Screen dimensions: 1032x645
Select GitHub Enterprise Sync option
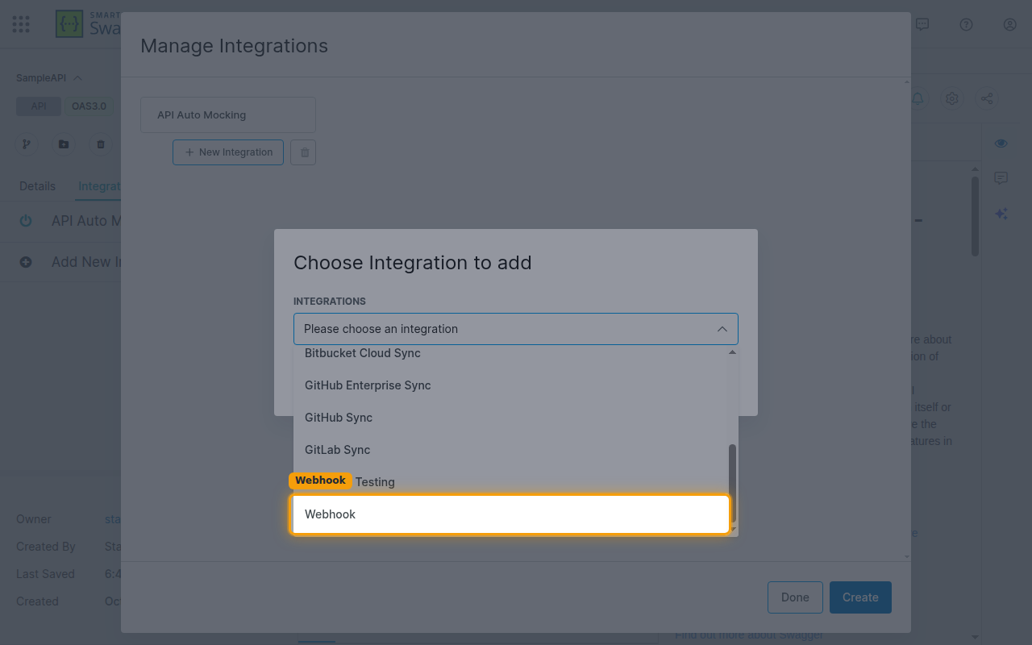click(510, 385)
